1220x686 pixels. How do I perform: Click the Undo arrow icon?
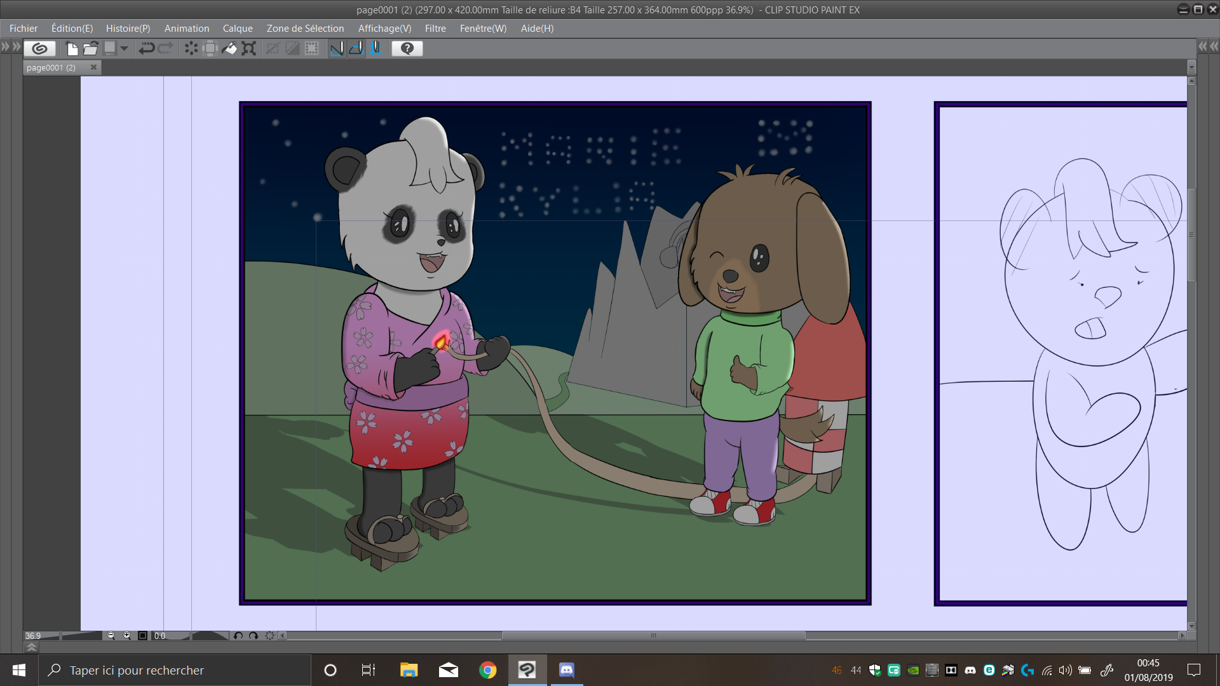coord(147,48)
